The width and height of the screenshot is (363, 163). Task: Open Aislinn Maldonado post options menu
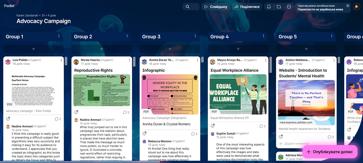tap(334, 60)
